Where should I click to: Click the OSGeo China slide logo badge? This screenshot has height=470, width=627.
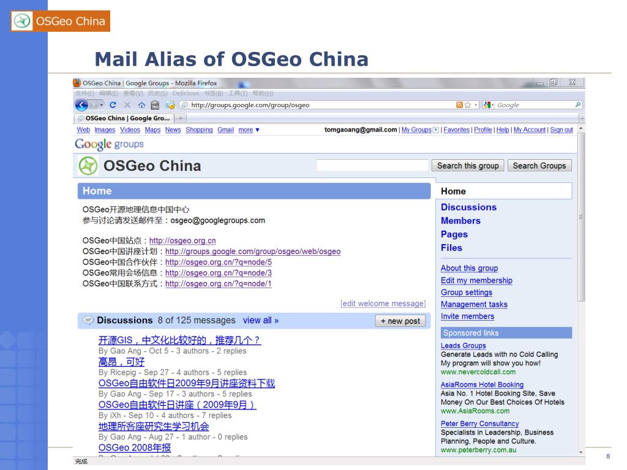[x=61, y=21]
